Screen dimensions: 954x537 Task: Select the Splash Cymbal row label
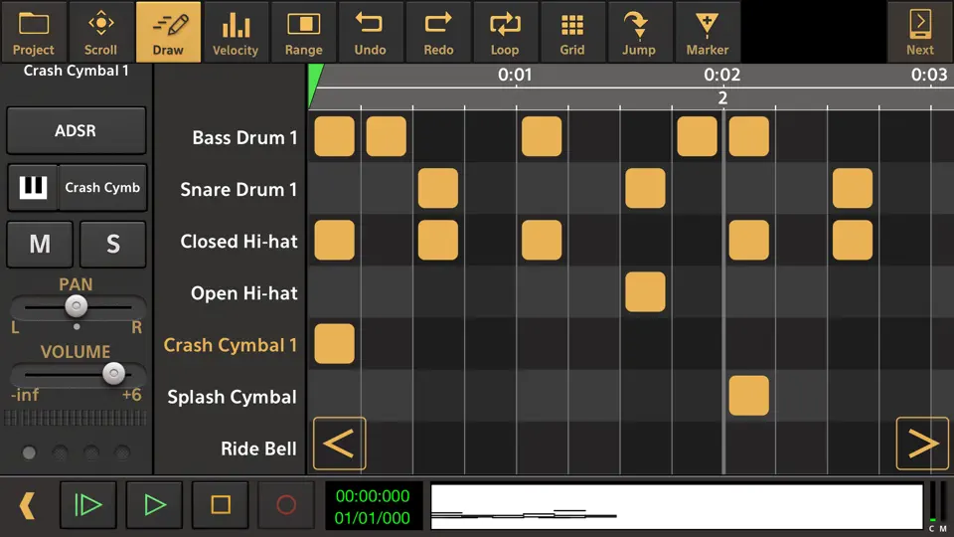click(232, 397)
